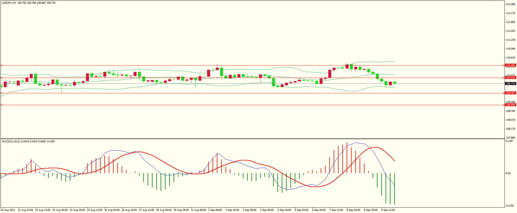This screenshot has width=517, height=213.
Task: Click the 23 Aug 12:00 time label
Action: [x=43, y=210]
